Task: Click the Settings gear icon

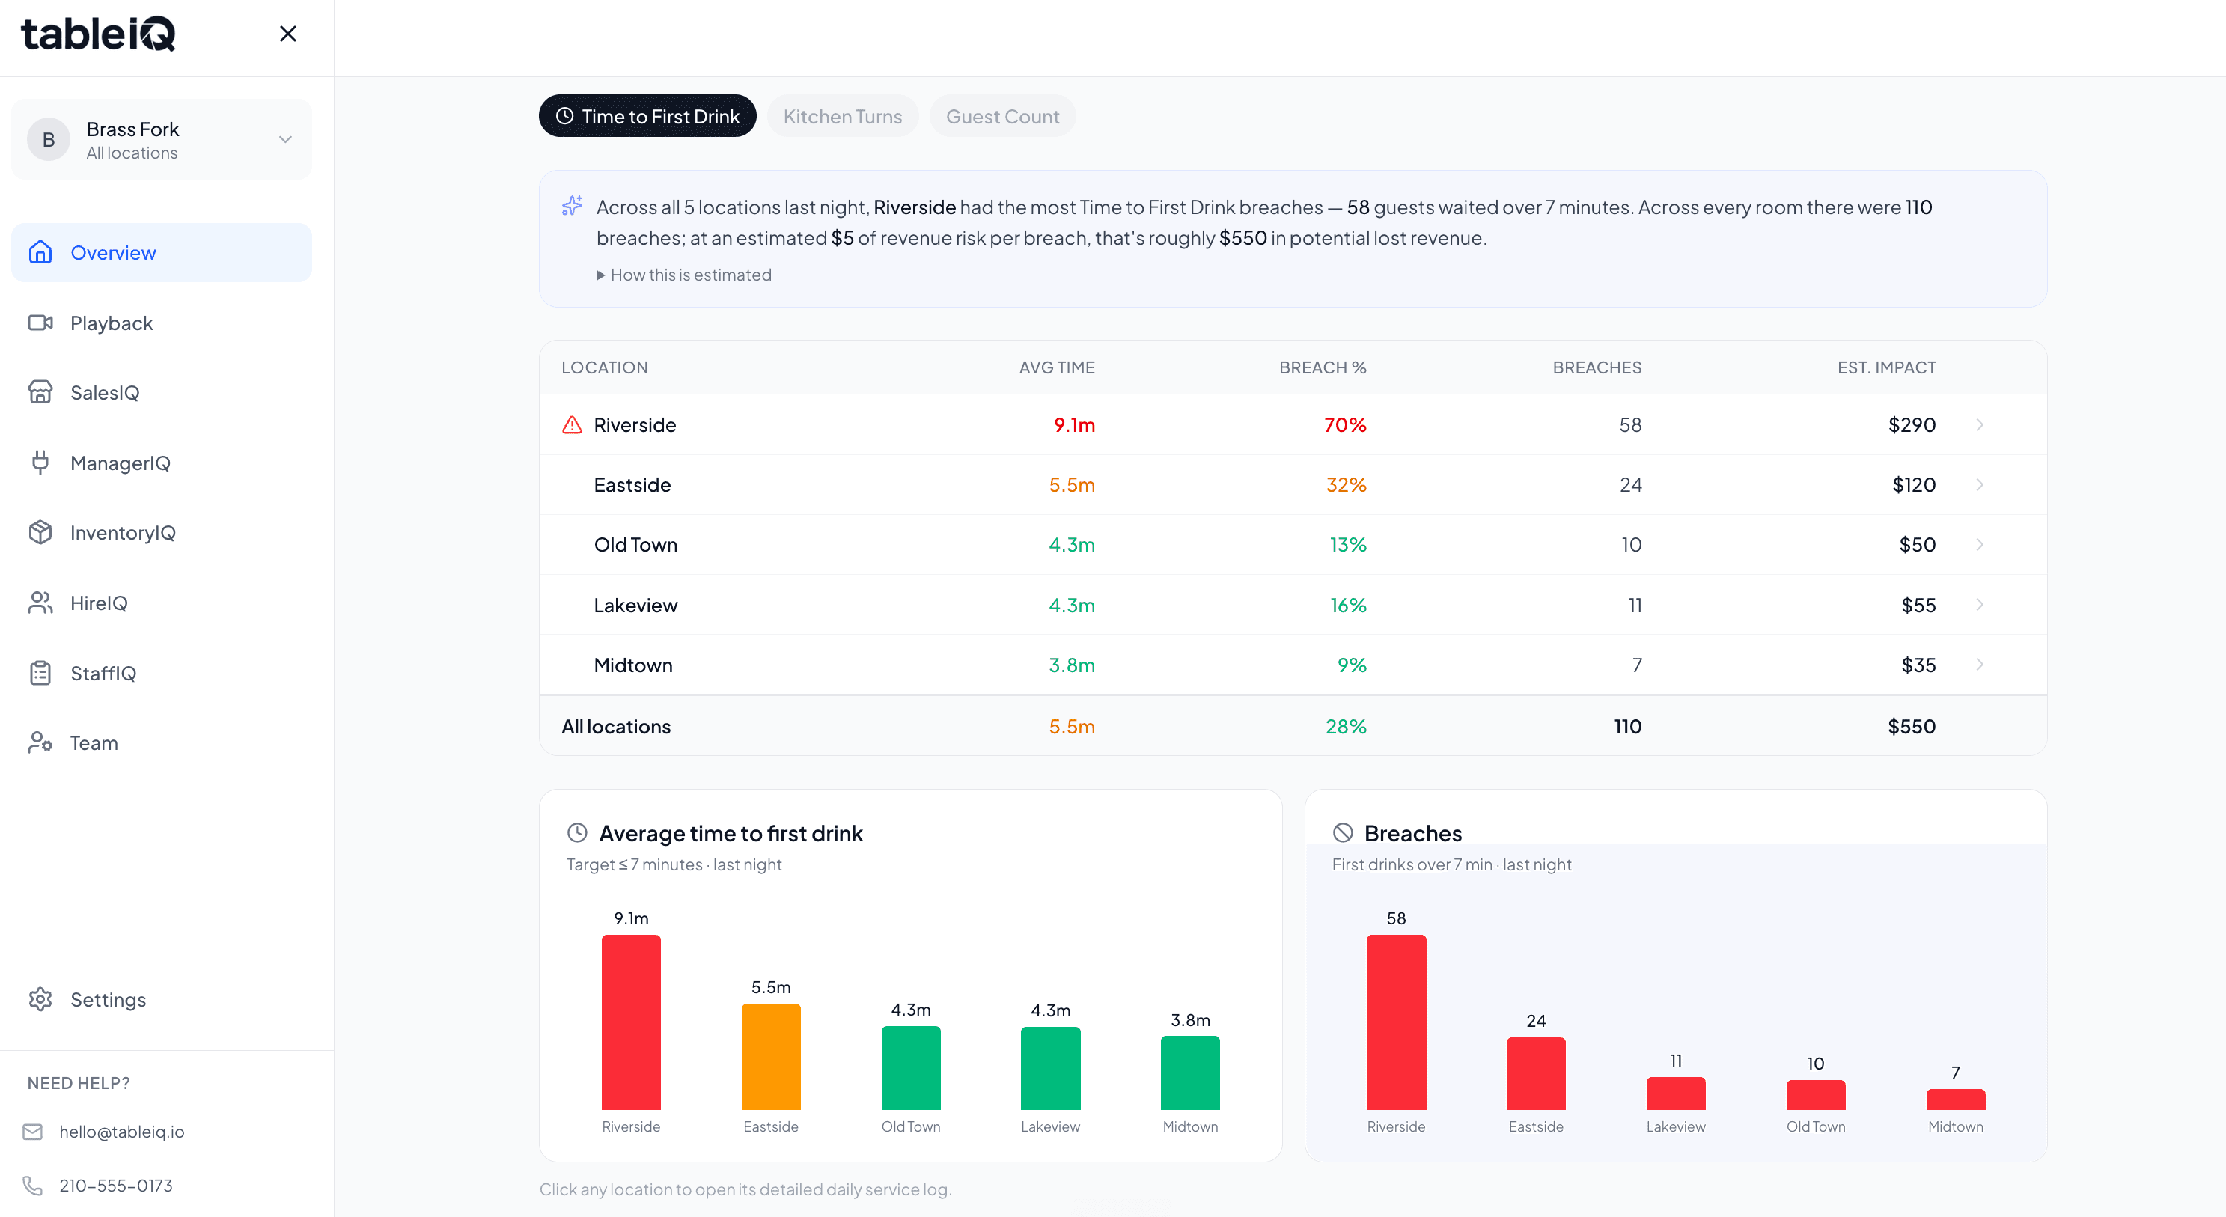Action: pyautogui.click(x=40, y=999)
